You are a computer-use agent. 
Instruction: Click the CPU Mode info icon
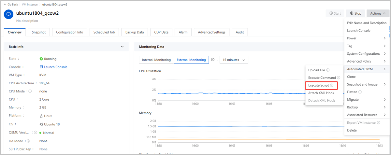click(x=30, y=92)
